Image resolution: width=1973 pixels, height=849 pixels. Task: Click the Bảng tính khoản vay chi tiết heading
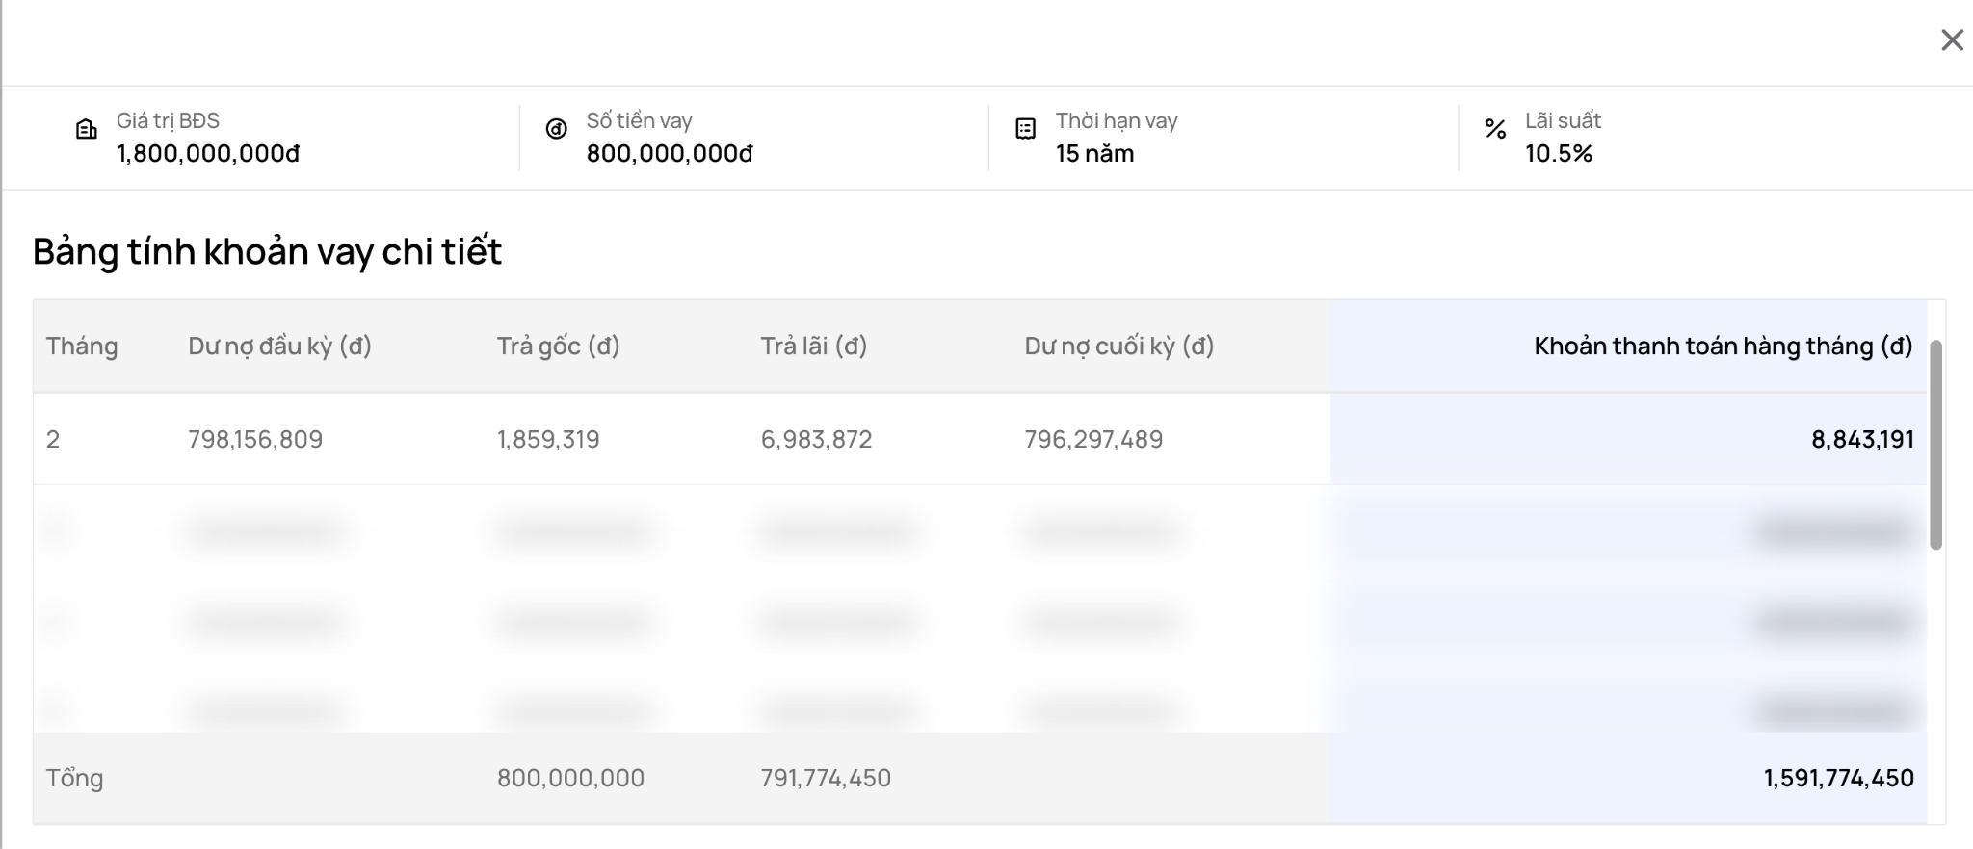tap(267, 251)
